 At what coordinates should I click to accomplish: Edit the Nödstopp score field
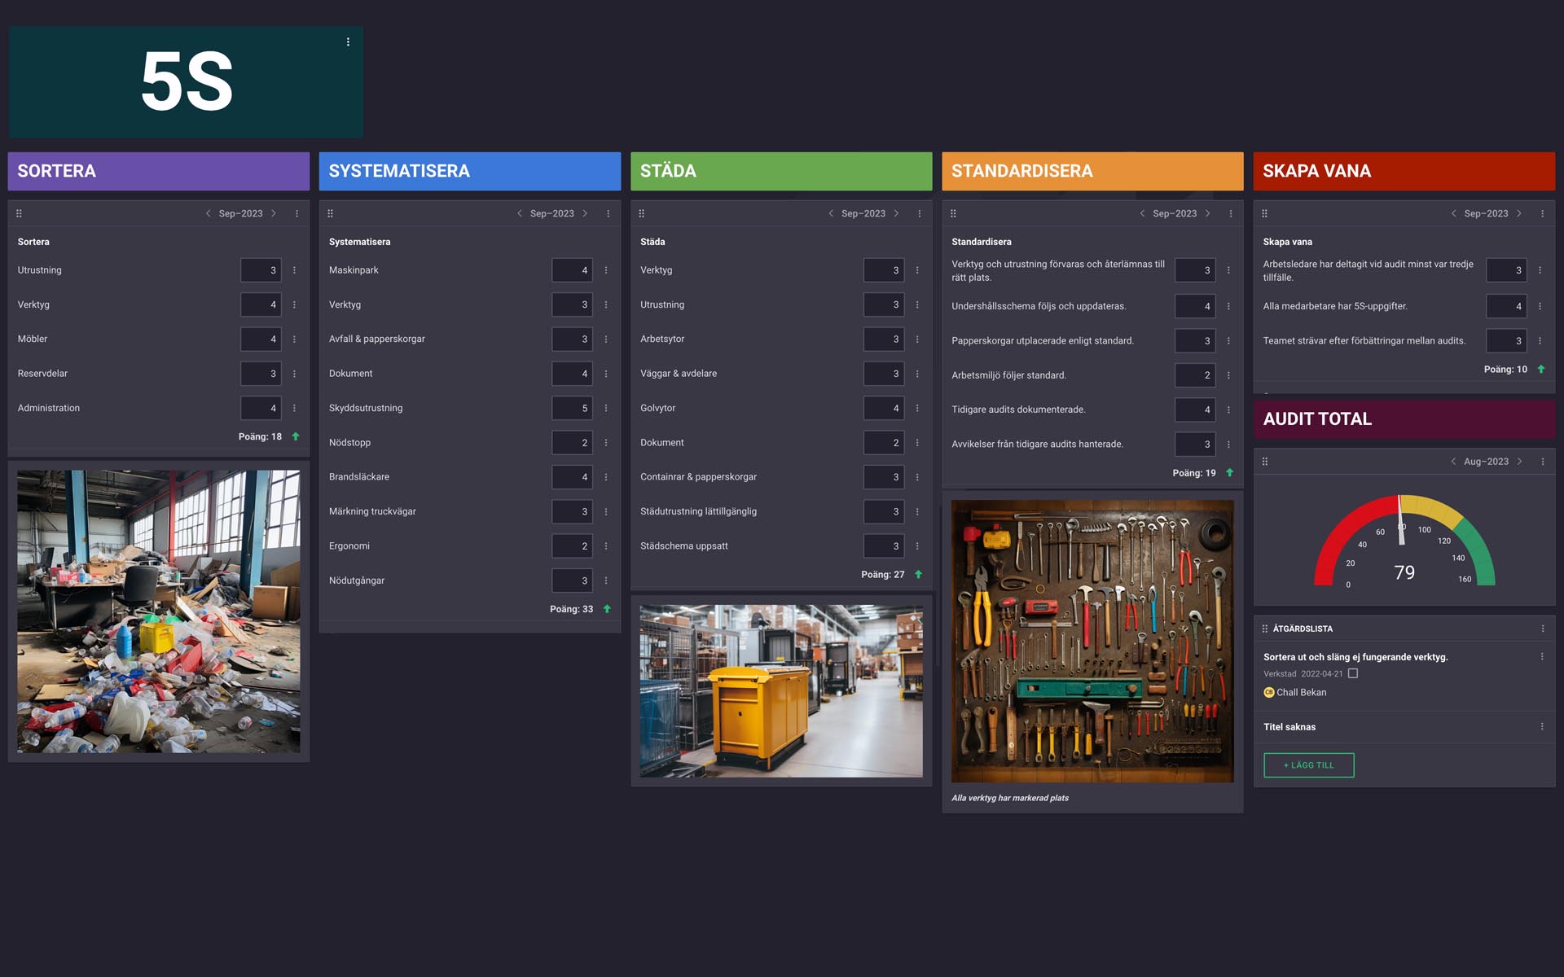[572, 443]
